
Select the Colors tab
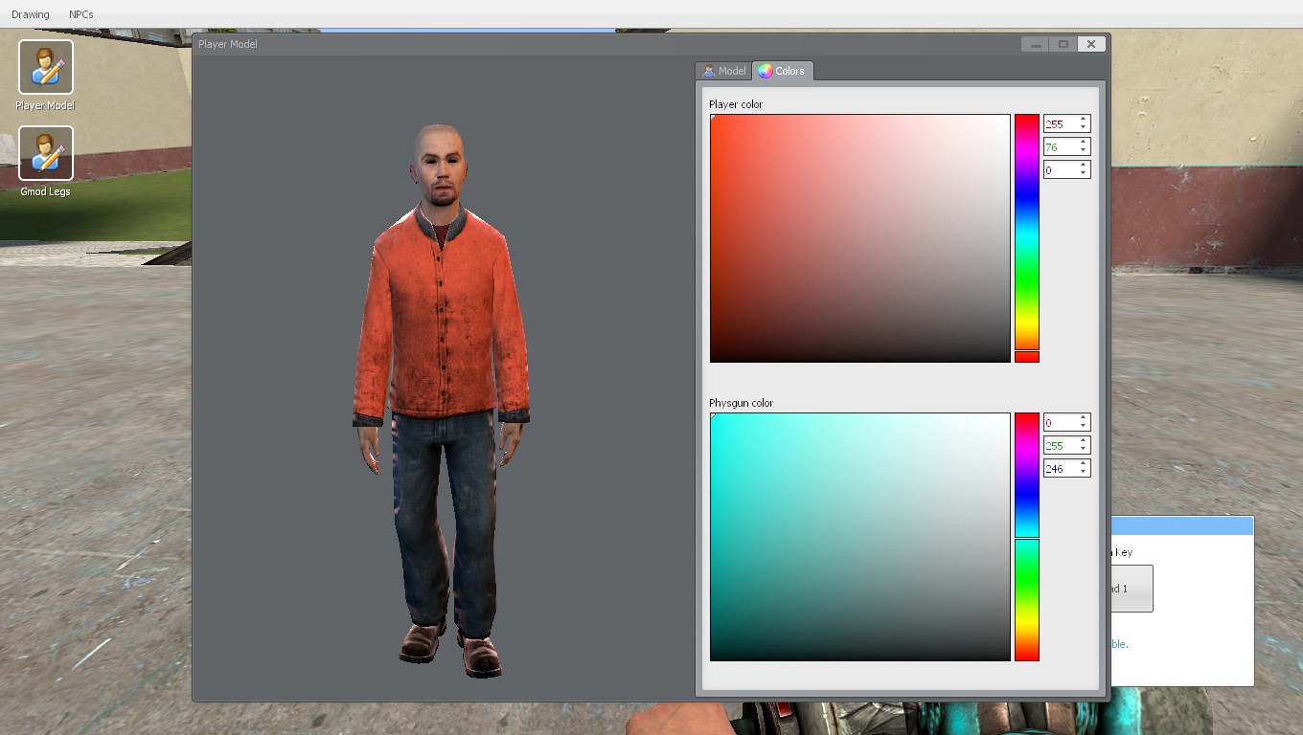[x=783, y=71]
